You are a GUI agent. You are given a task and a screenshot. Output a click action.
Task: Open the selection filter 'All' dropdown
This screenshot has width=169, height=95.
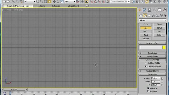[x=30, y=2]
